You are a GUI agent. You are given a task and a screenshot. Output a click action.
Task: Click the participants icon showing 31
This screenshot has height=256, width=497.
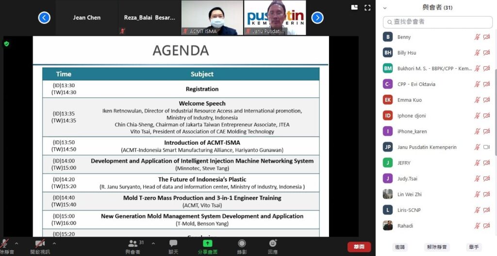[x=133, y=243]
